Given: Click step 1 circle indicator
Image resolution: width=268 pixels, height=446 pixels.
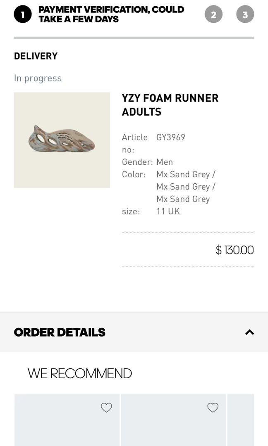Looking at the screenshot, I should (x=22, y=14).
